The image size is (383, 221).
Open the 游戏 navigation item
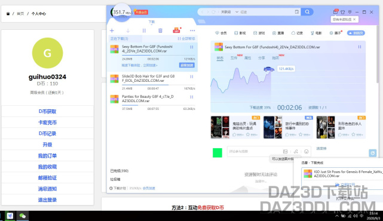coord(259,33)
